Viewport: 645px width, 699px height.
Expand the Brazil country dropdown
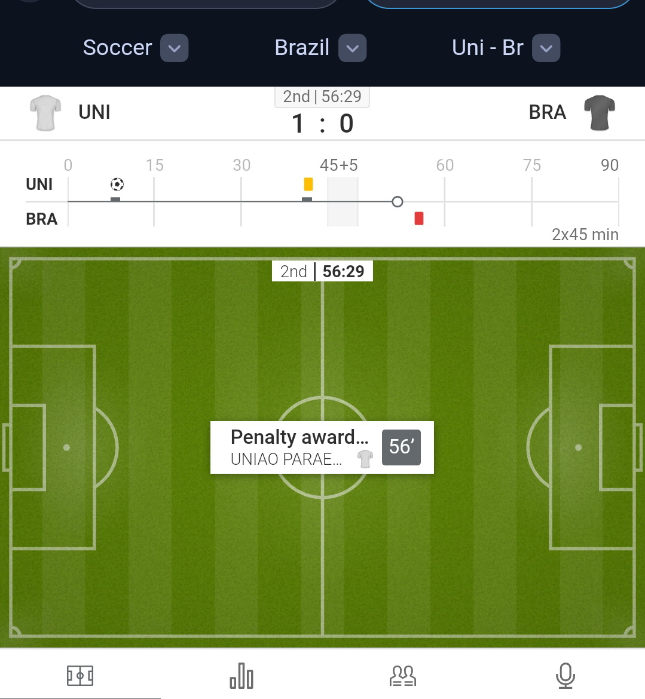tap(353, 48)
